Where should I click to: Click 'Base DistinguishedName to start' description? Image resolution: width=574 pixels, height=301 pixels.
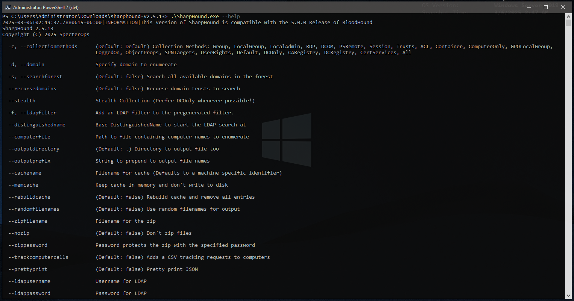pos(171,125)
